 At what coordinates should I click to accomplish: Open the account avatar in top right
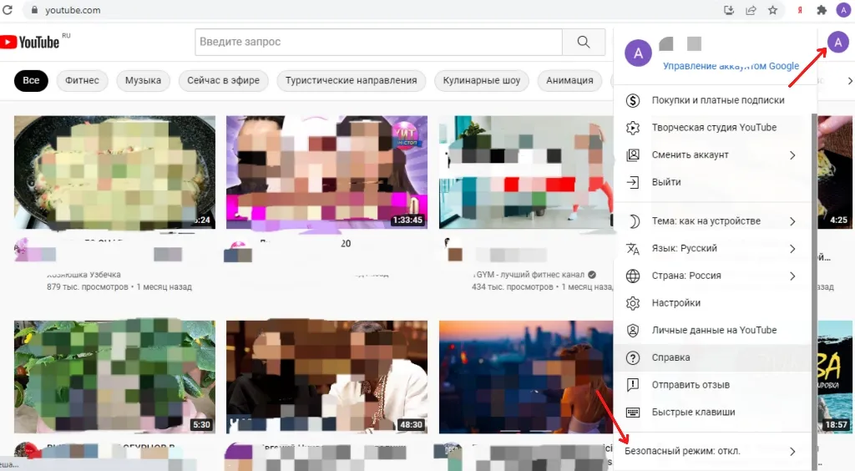pos(837,44)
